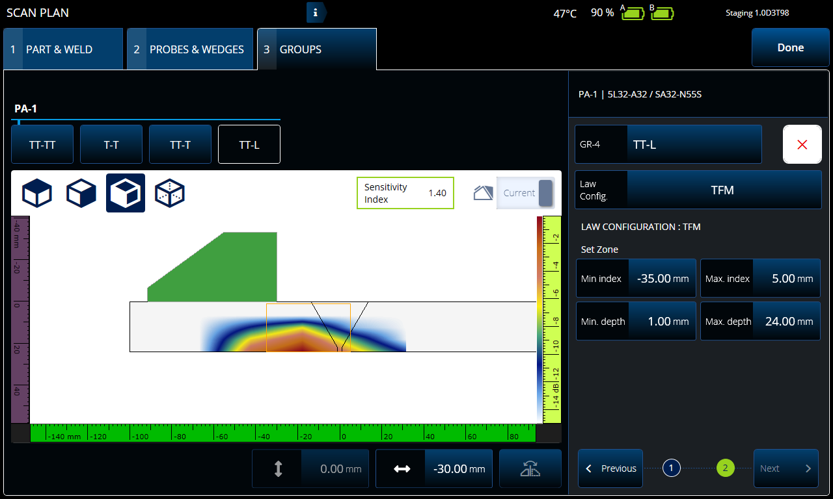This screenshot has width=833, height=499.
Task: Go to the Previous step
Action: click(610, 468)
